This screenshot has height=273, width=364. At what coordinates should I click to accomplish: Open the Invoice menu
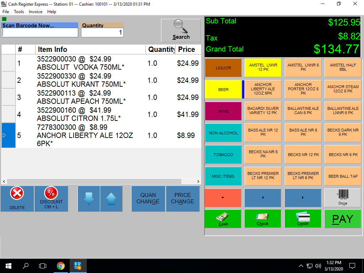click(36, 12)
